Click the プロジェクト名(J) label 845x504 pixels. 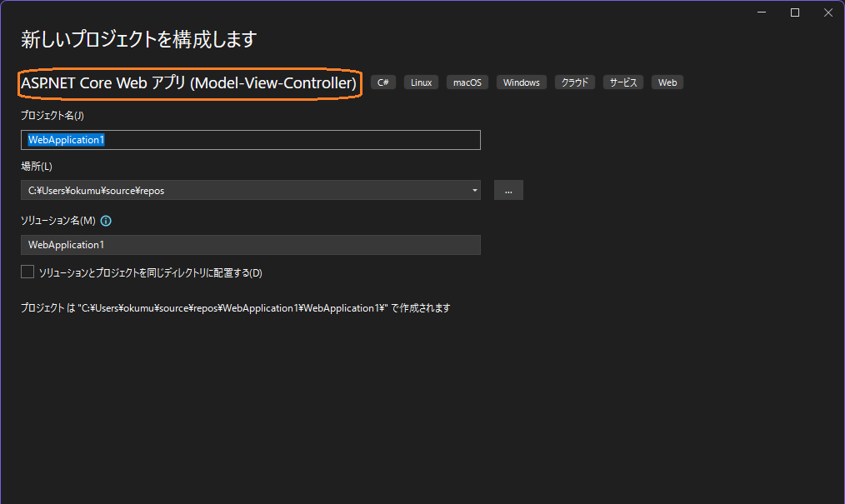pos(52,115)
